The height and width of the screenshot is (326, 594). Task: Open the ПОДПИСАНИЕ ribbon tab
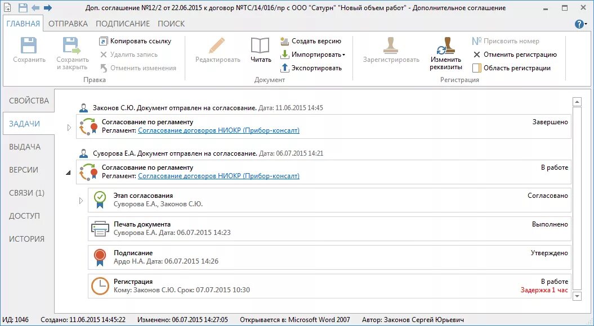(x=123, y=24)
